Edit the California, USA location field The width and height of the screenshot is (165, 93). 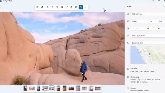tap(148, 43)
